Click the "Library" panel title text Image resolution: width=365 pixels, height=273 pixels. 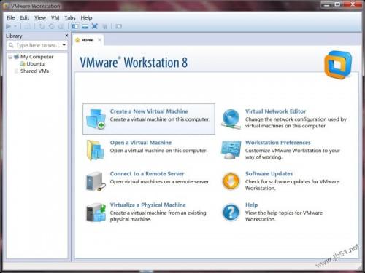point(14,36)
